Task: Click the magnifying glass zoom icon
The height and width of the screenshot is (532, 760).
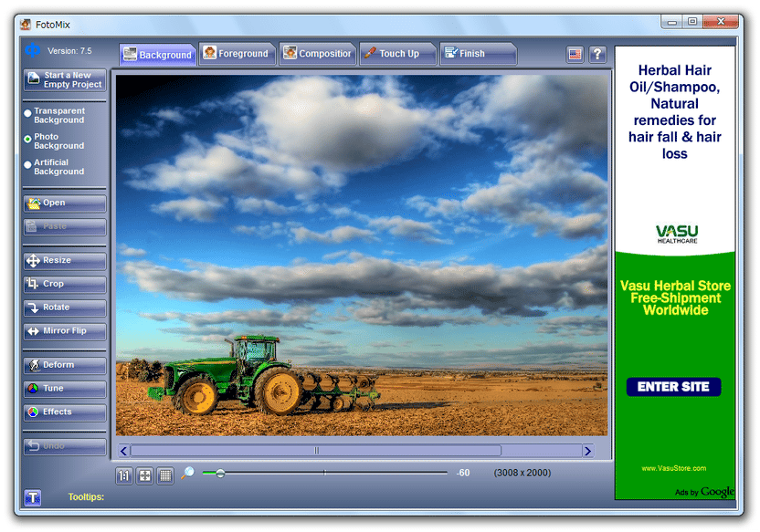Action: click(188, 473)
